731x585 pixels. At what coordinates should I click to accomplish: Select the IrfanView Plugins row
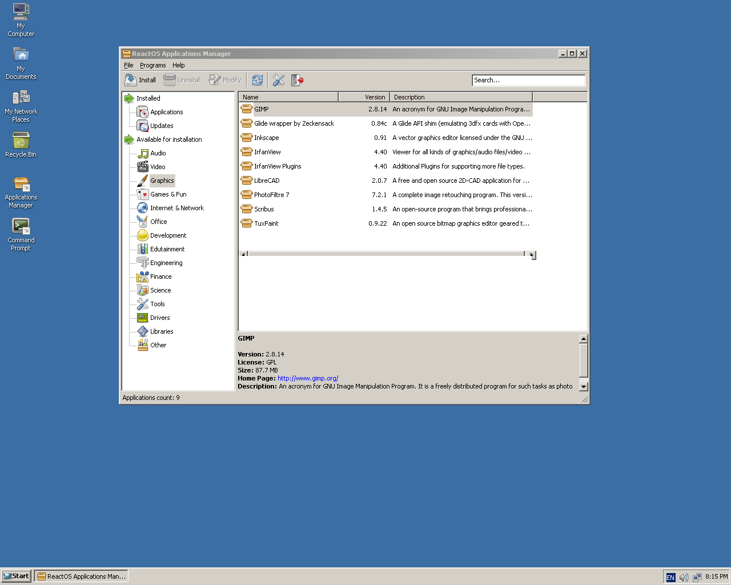tap(386, 166)
